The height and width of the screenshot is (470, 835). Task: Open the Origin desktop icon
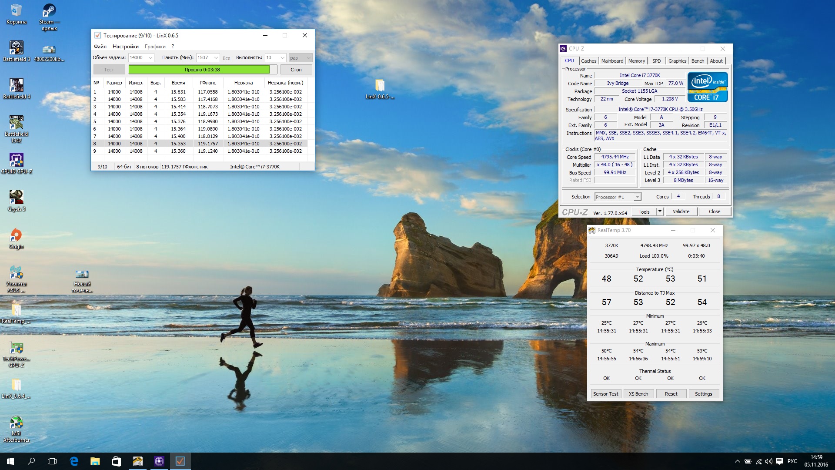[17, 235]
